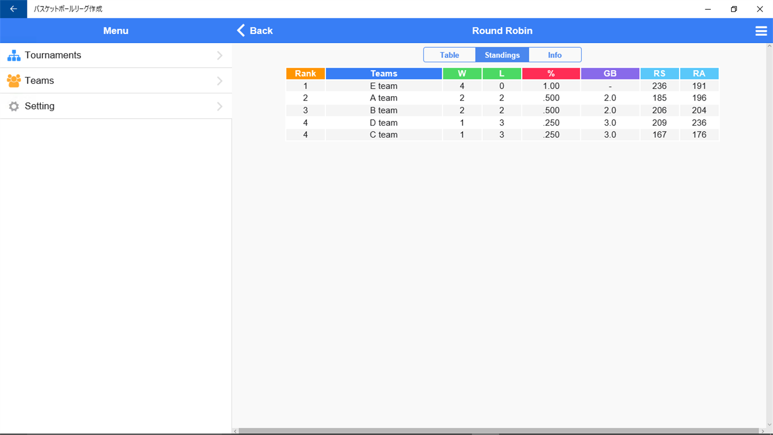Click the Teams people icon

point(13,81)
